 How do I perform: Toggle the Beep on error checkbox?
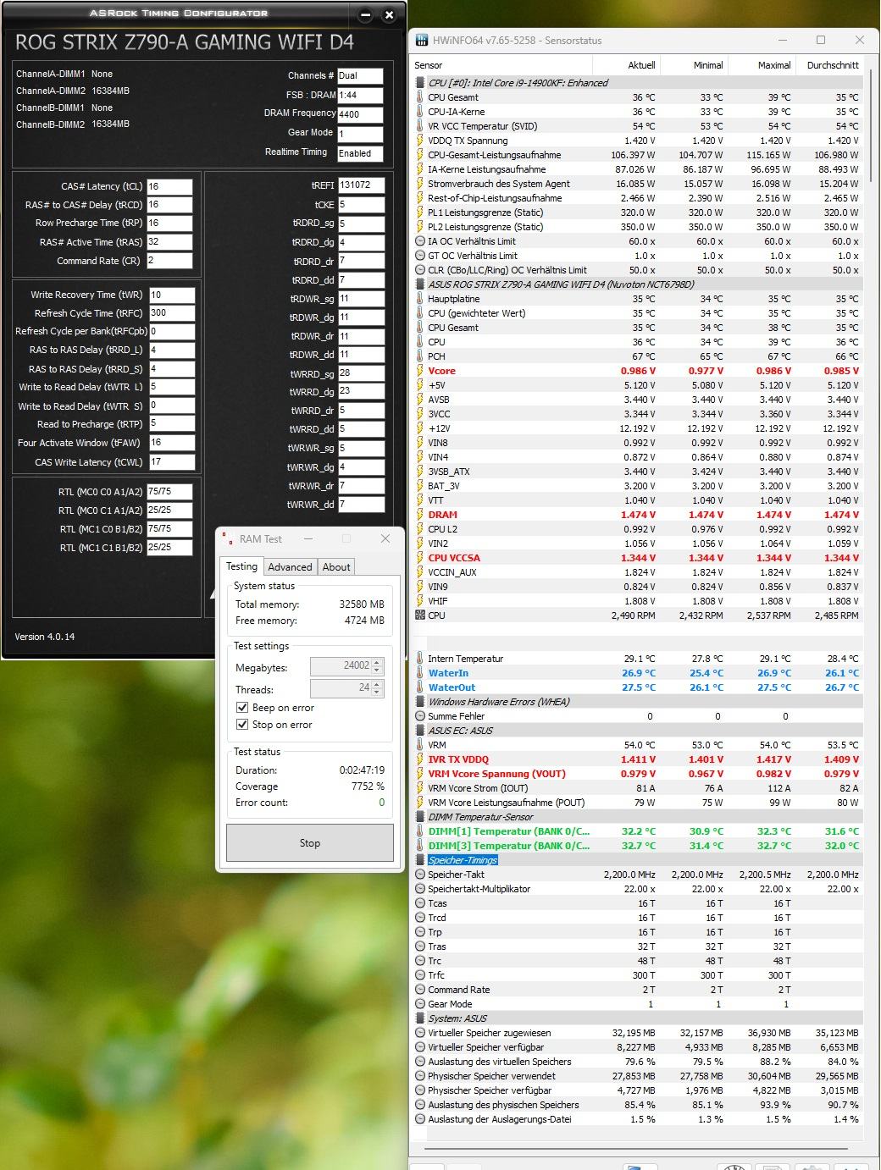click(242, 708)
